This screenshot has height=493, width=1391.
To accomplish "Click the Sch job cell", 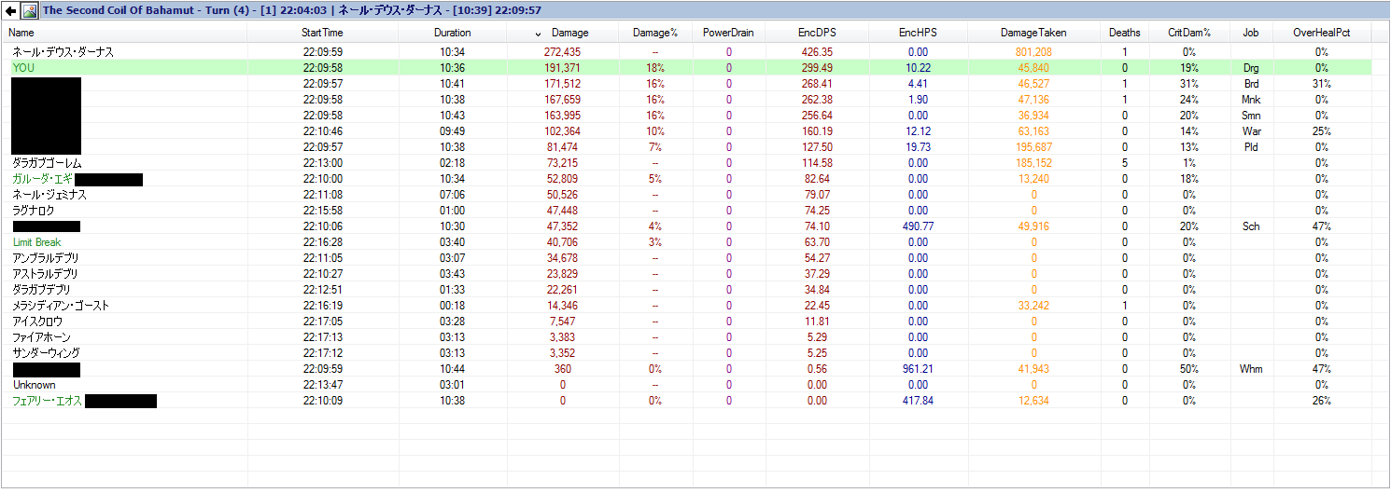I will click(x=1251, y=226).
